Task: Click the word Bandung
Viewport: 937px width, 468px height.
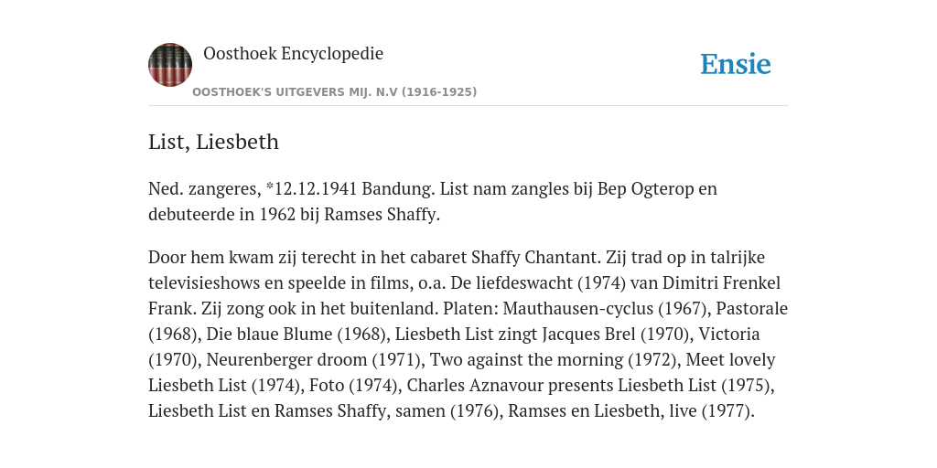Action: 399,188
